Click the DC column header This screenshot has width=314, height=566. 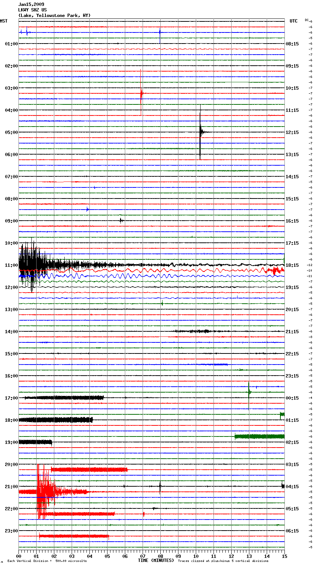pyautogui.click(x=307, y=20)
